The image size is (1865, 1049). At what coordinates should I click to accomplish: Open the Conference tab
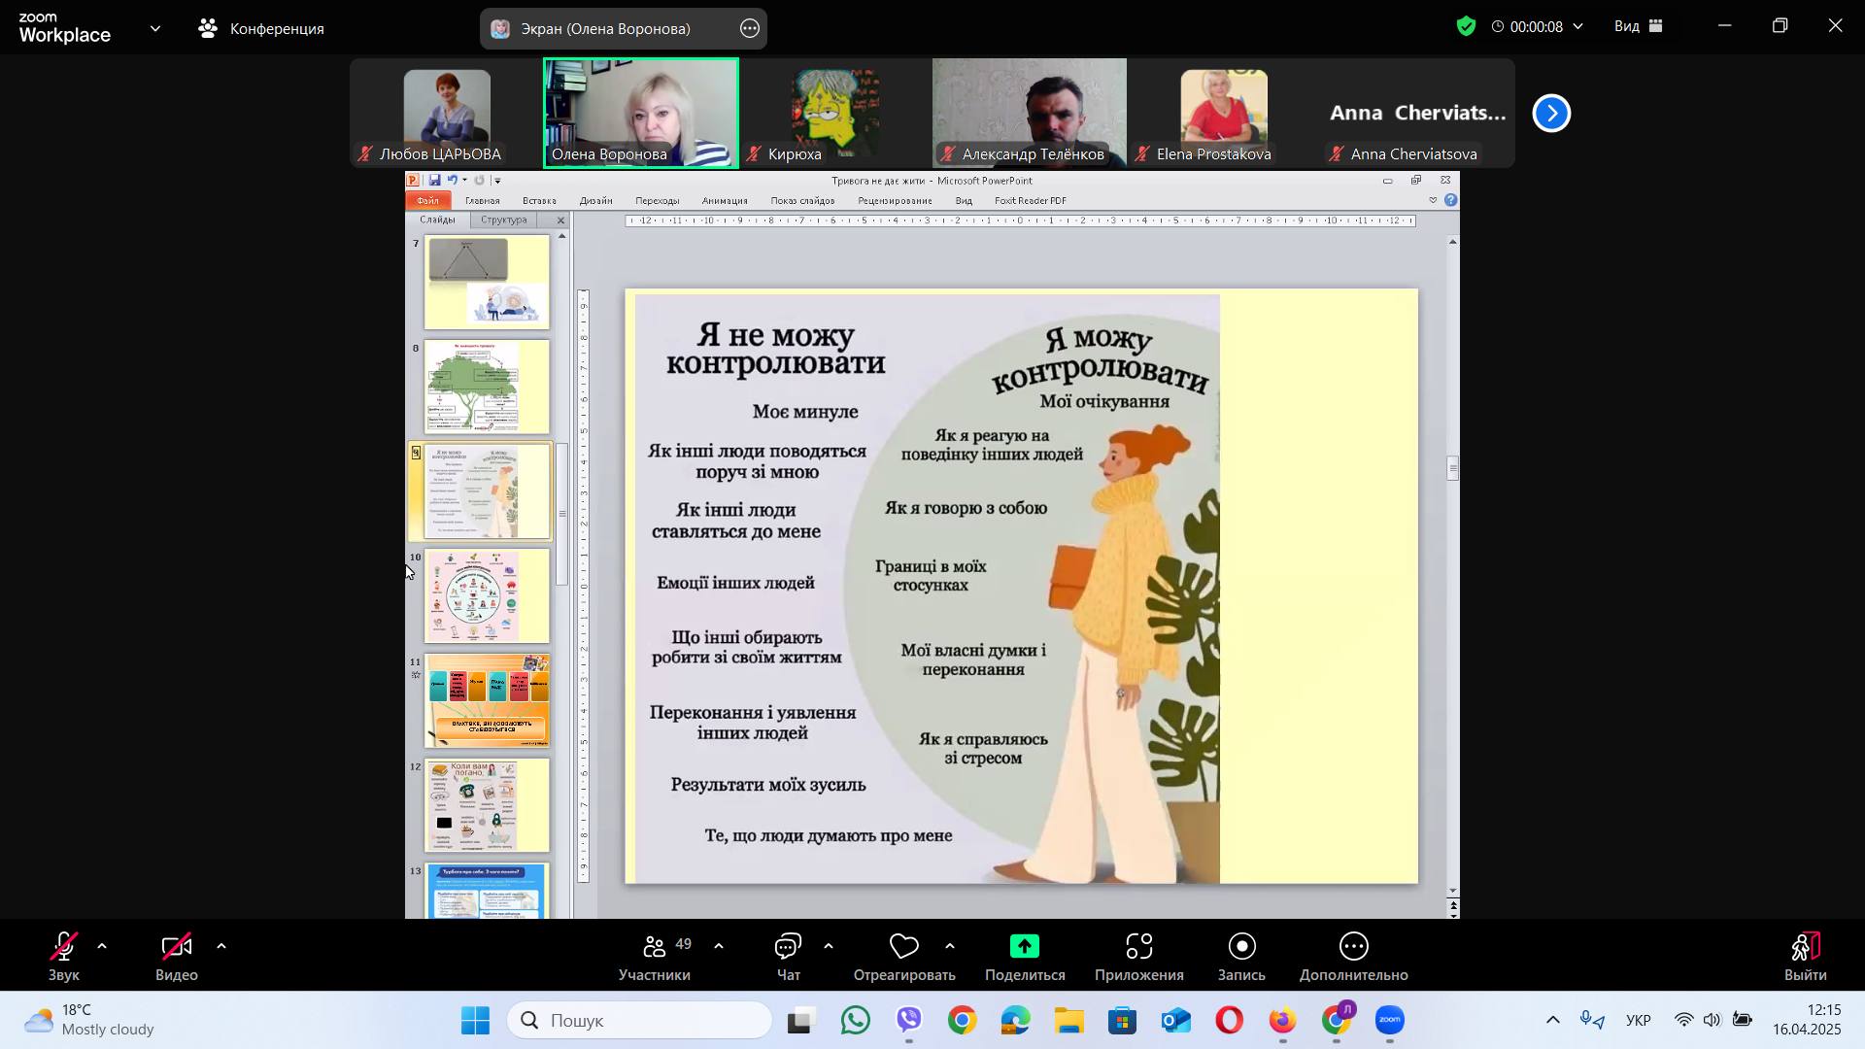coord(262,29)
